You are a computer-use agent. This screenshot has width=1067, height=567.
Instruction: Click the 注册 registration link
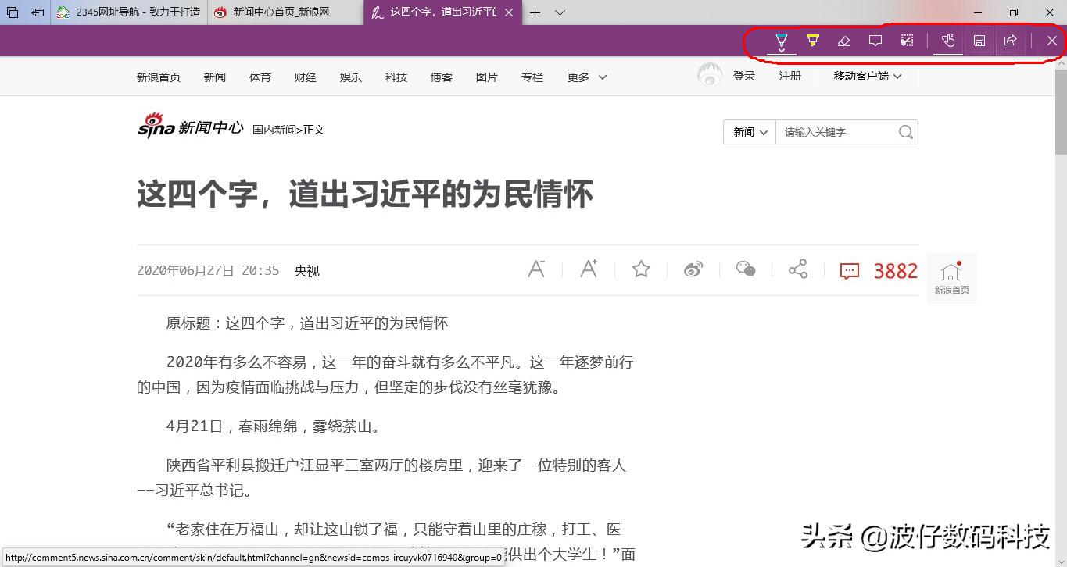[790, 75]
